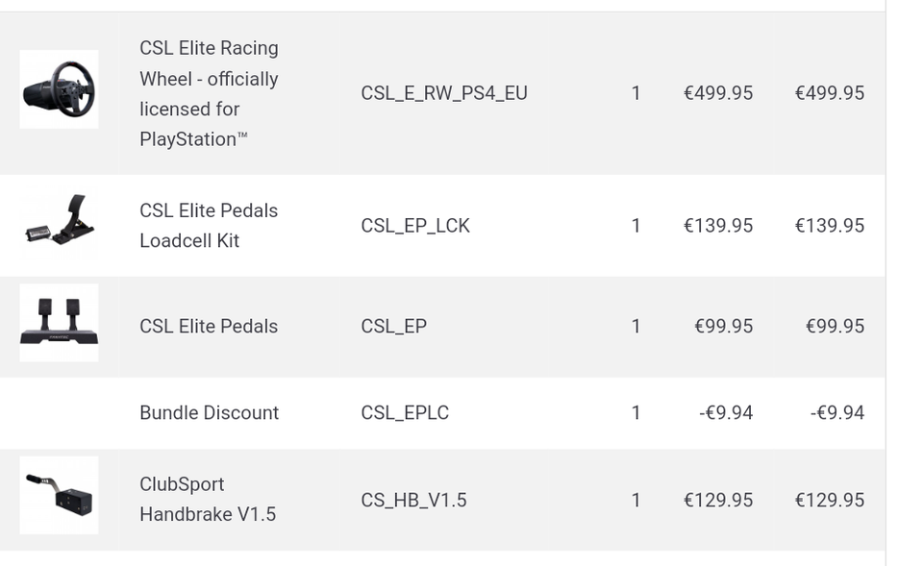Click the CSL Elite Racing Wheel thumbnail
923x566 pixels.
click(x=59, y=89)
